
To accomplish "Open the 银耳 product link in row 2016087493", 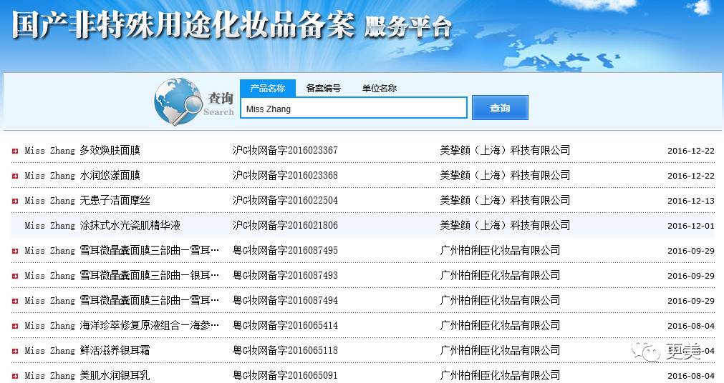I will [x=122, y=275].
